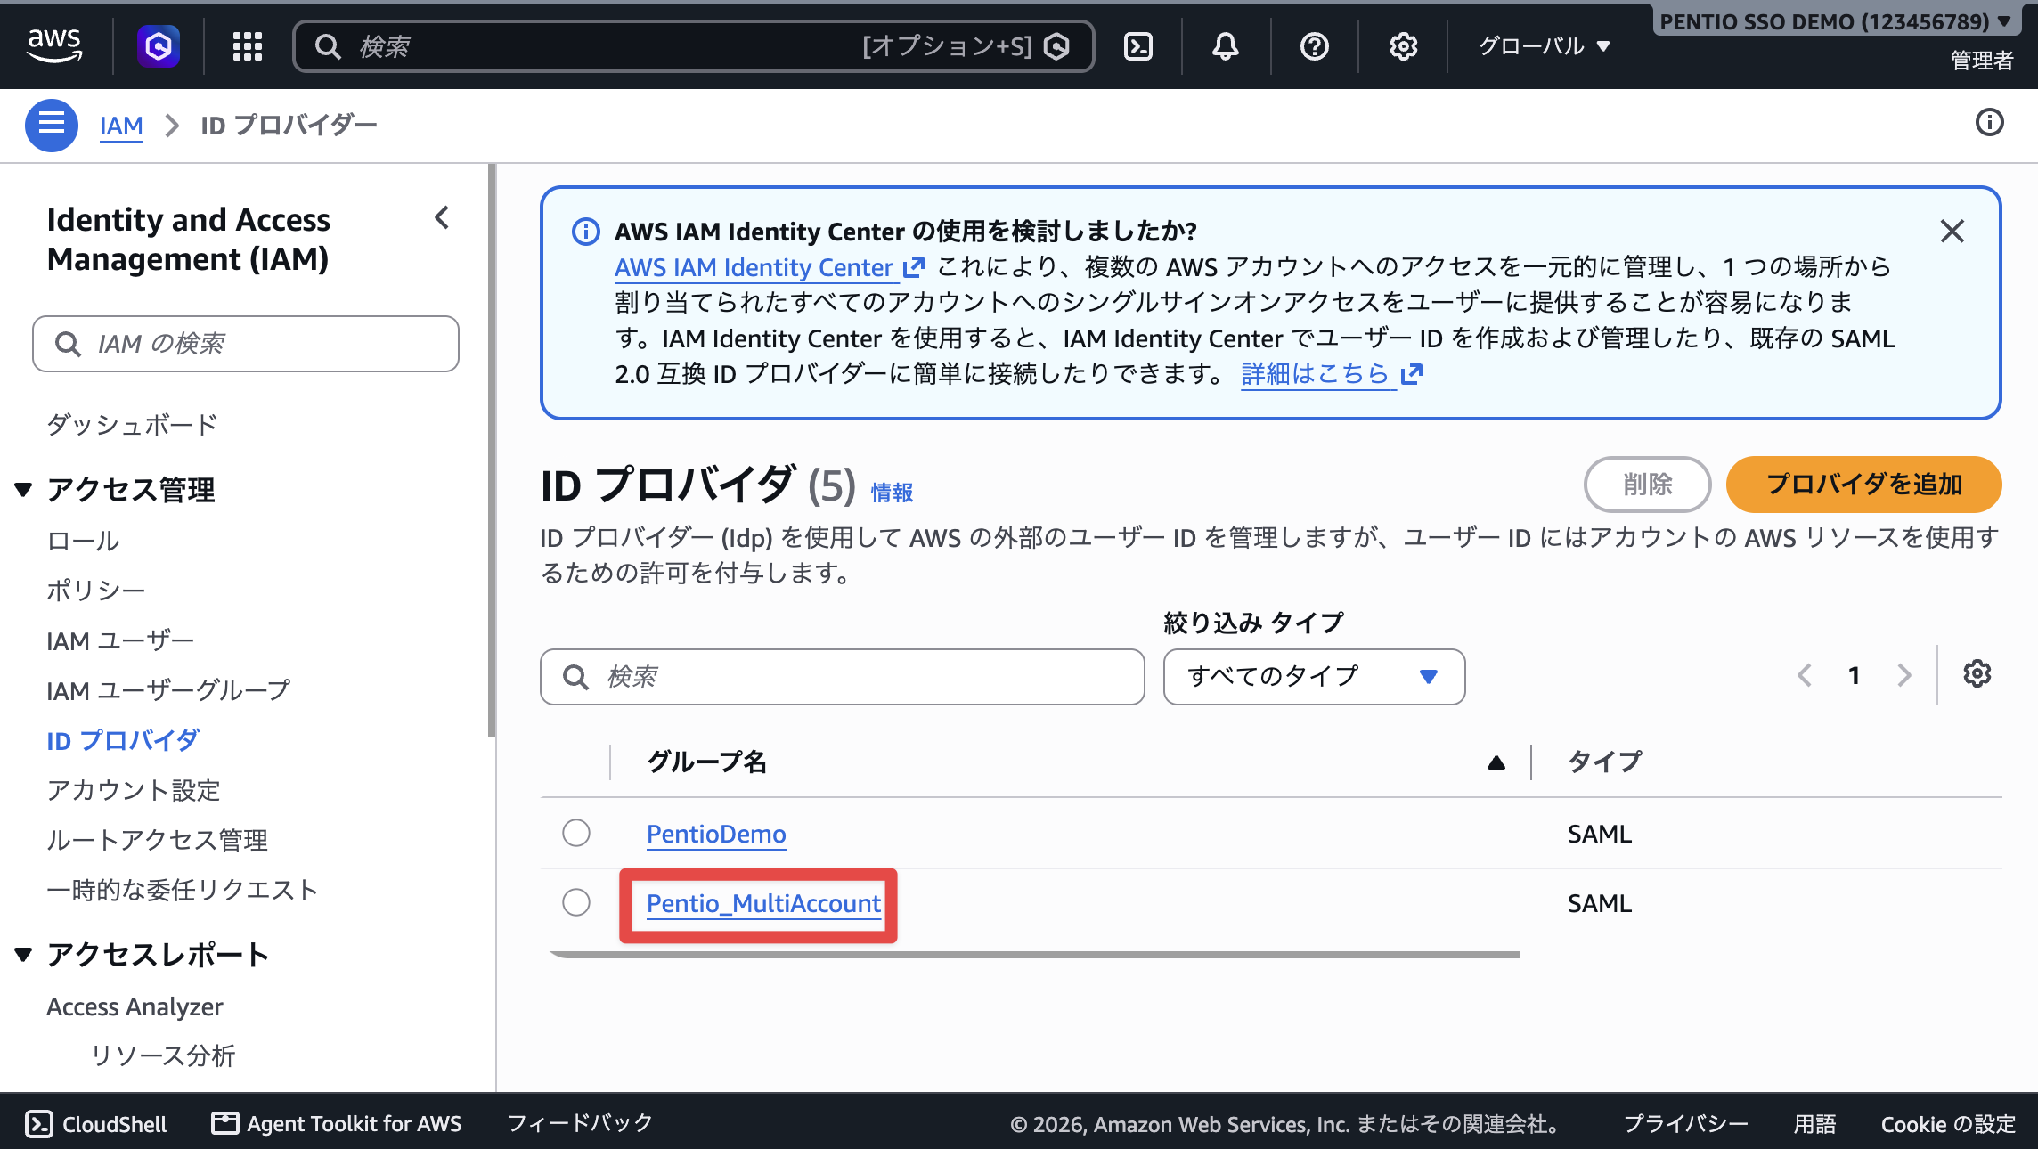2038x1149 pixels.
Task: Open the services grid menu icon
Action: point(247,46)
